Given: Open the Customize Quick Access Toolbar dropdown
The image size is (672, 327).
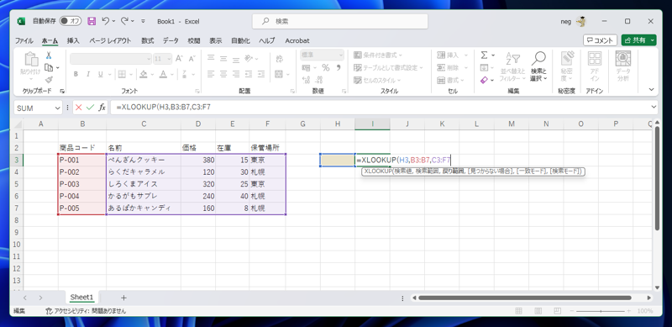Looking at the screenshot, I should click(143, 21).
